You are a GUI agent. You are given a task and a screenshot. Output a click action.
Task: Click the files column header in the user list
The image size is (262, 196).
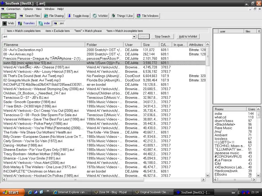(x=250, y=31)
